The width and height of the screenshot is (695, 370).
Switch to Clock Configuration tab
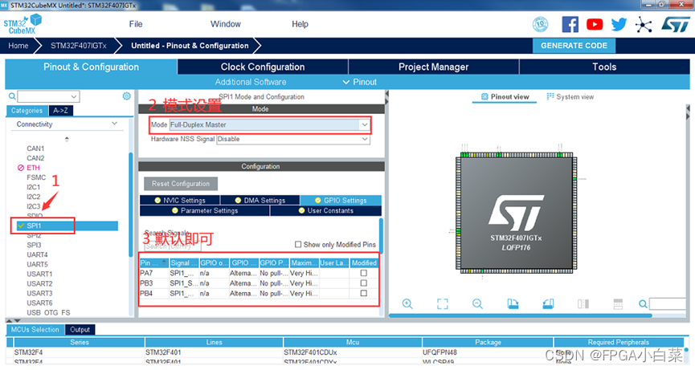tap(263, 67)
